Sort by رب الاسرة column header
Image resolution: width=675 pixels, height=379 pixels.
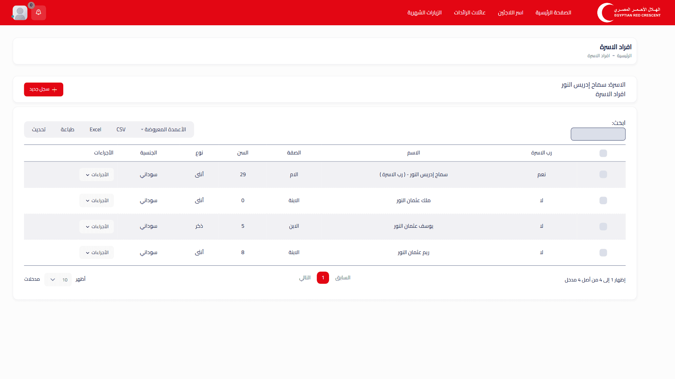[x=541, y=153]
